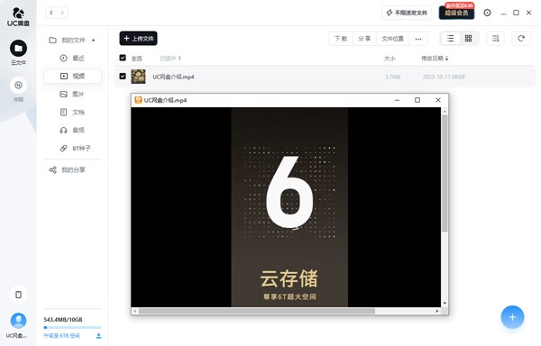
Task: Collapse the 我的文件 tree arrow
Action: 93,40
